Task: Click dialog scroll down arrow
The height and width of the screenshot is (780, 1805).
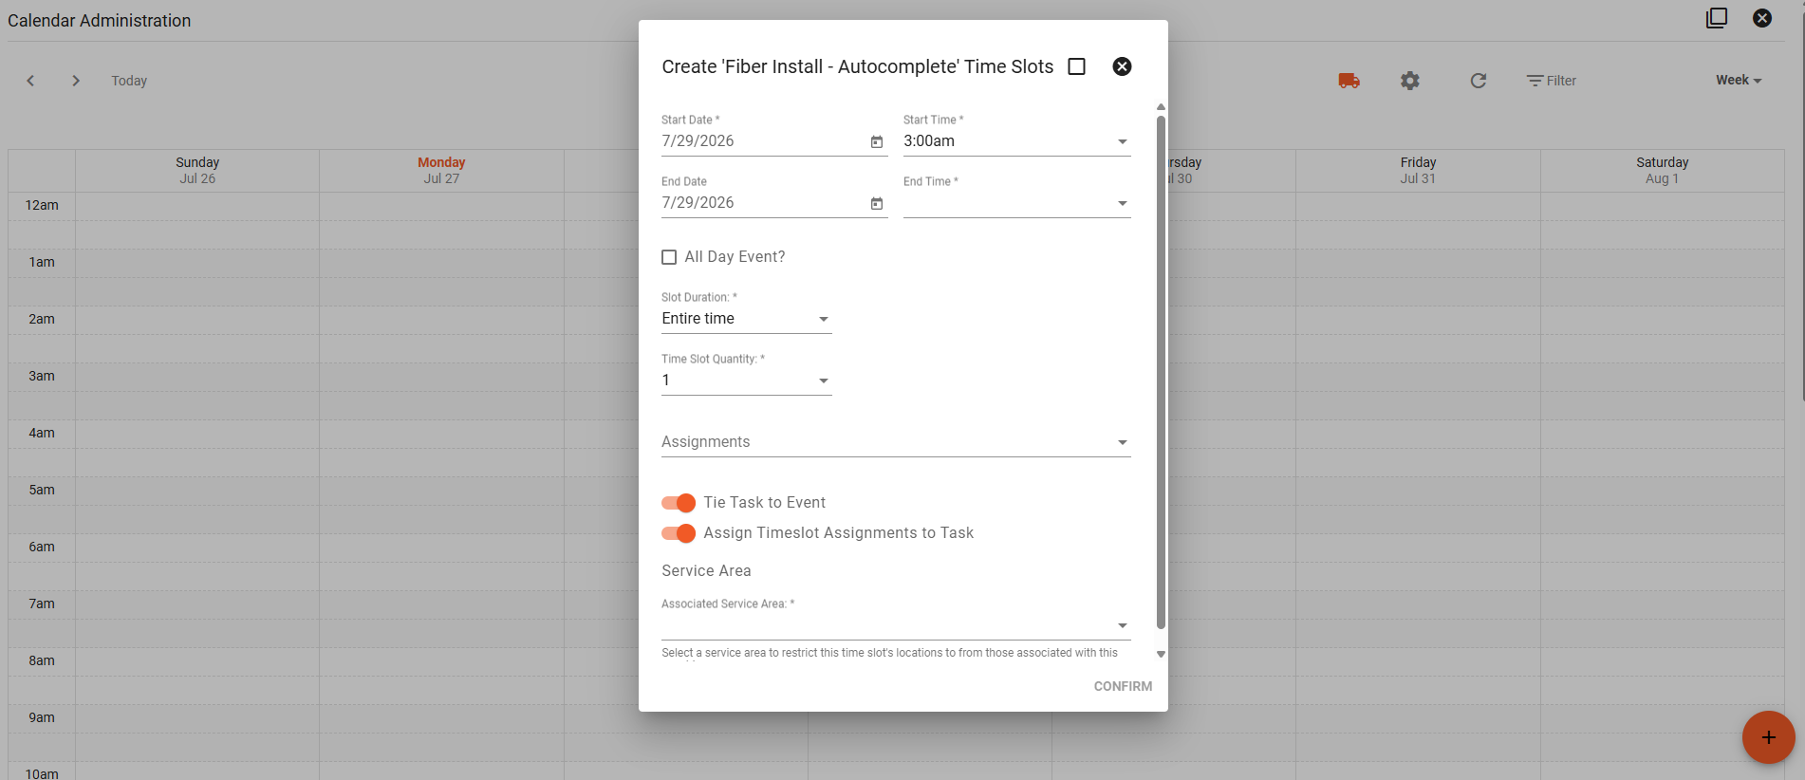Action: point(1161,654)
